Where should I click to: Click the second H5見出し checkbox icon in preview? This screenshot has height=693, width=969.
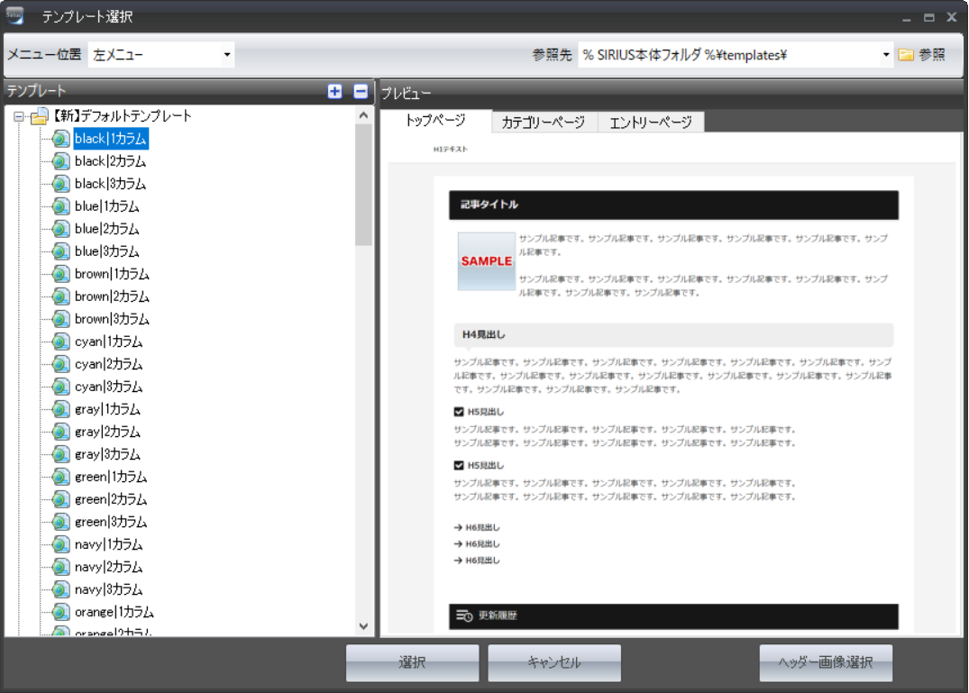click(459, 466)
